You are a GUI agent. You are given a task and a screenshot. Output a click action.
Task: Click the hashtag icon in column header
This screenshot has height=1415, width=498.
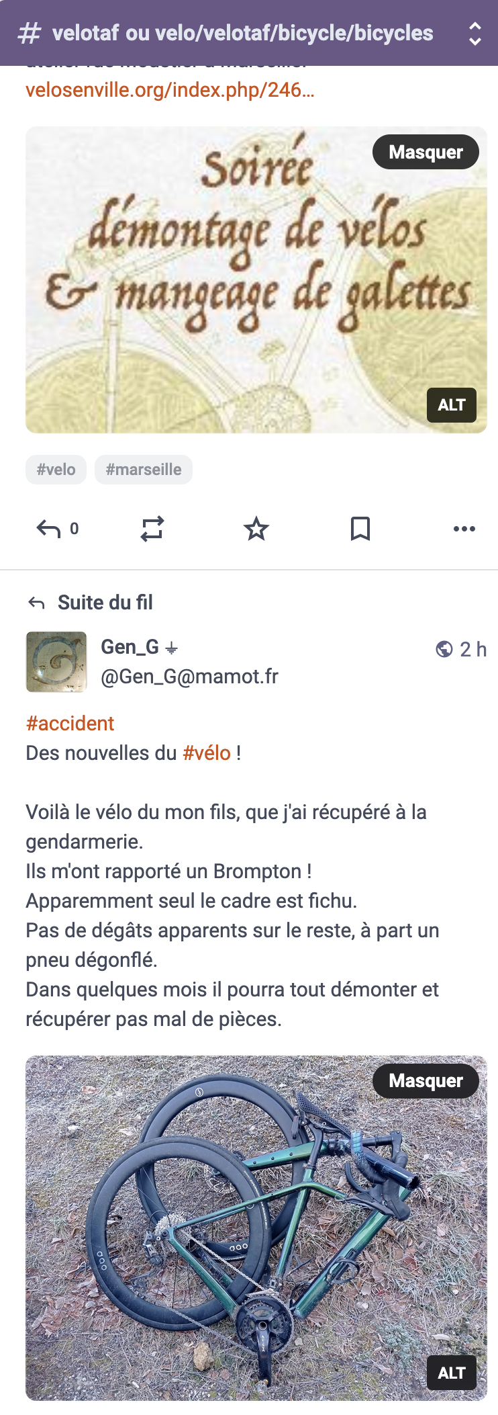[30, 33]
